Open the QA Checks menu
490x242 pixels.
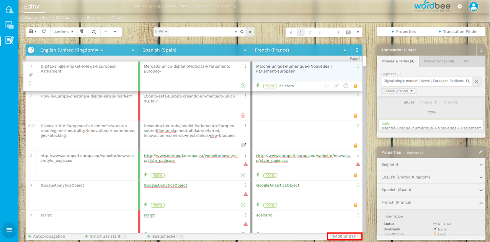[65, 18]
